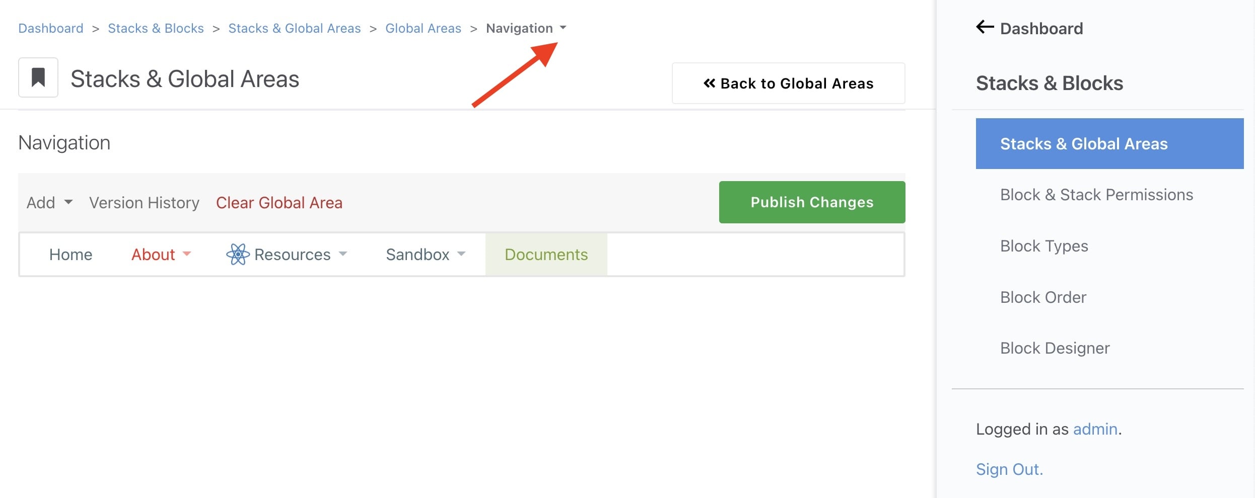
Task: Select Block Types in the sidebar
Action: [x=1044, y=246]
